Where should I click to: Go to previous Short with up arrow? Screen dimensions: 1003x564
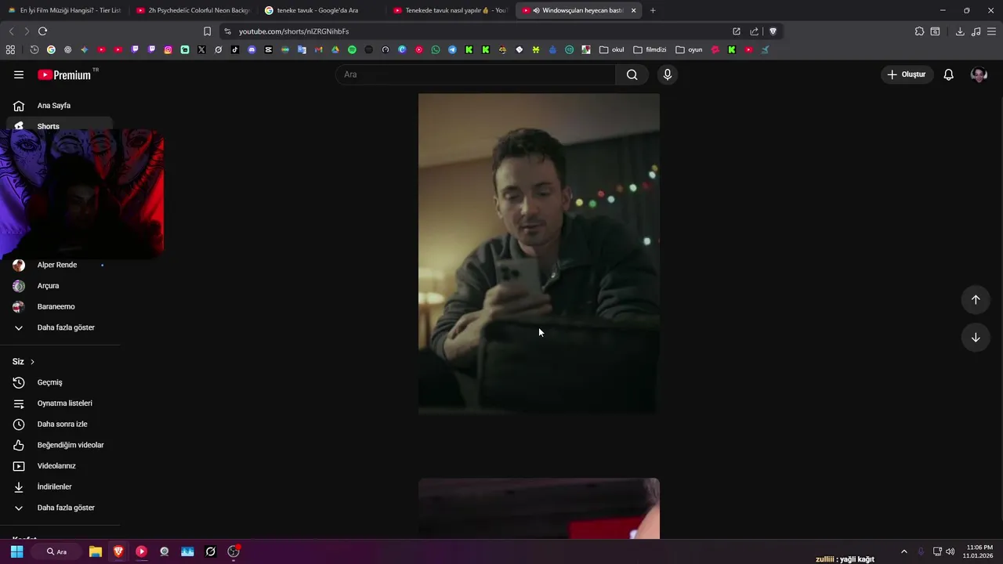pos(976,299)
